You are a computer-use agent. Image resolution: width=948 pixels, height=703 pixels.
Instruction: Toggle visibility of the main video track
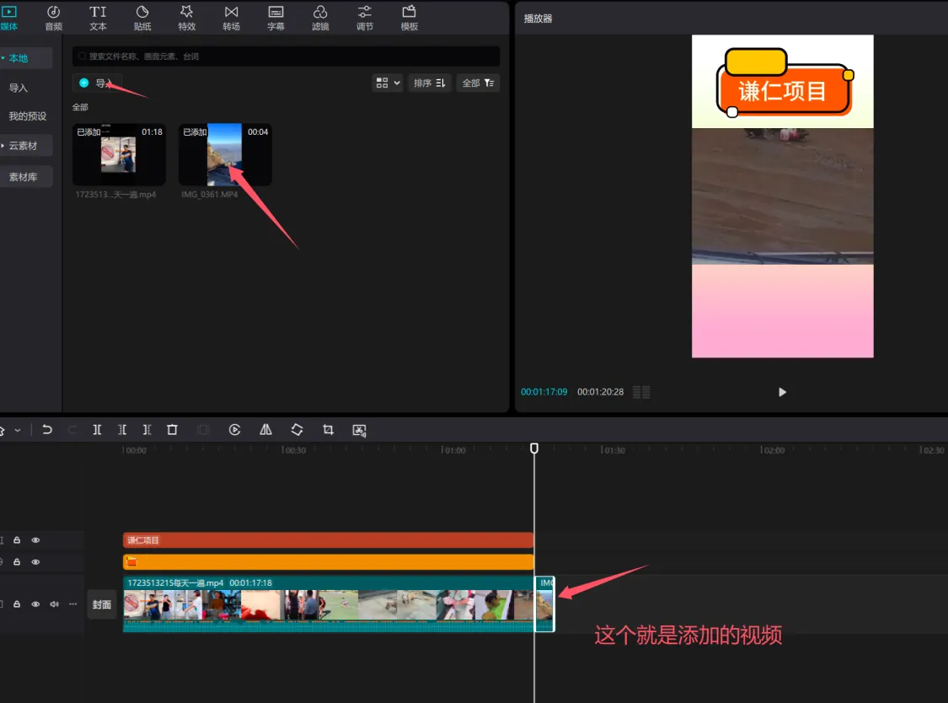(x=35, y=604)
